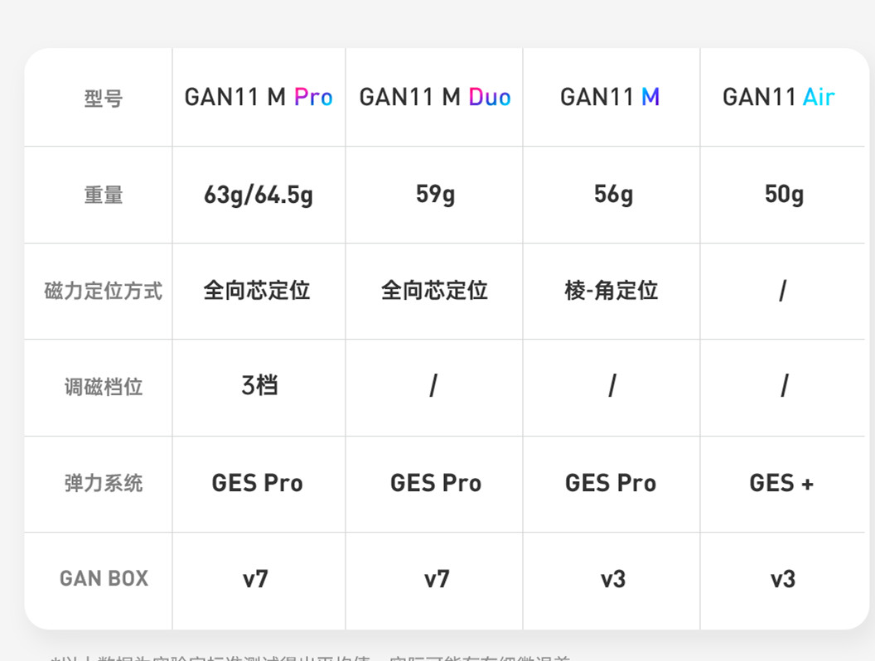Image resolution: width=875 pixels, height=661 pixels.
Task: Select the GAN11 M Duo model header
Action: pyautogui.click(x=435, y=97)
